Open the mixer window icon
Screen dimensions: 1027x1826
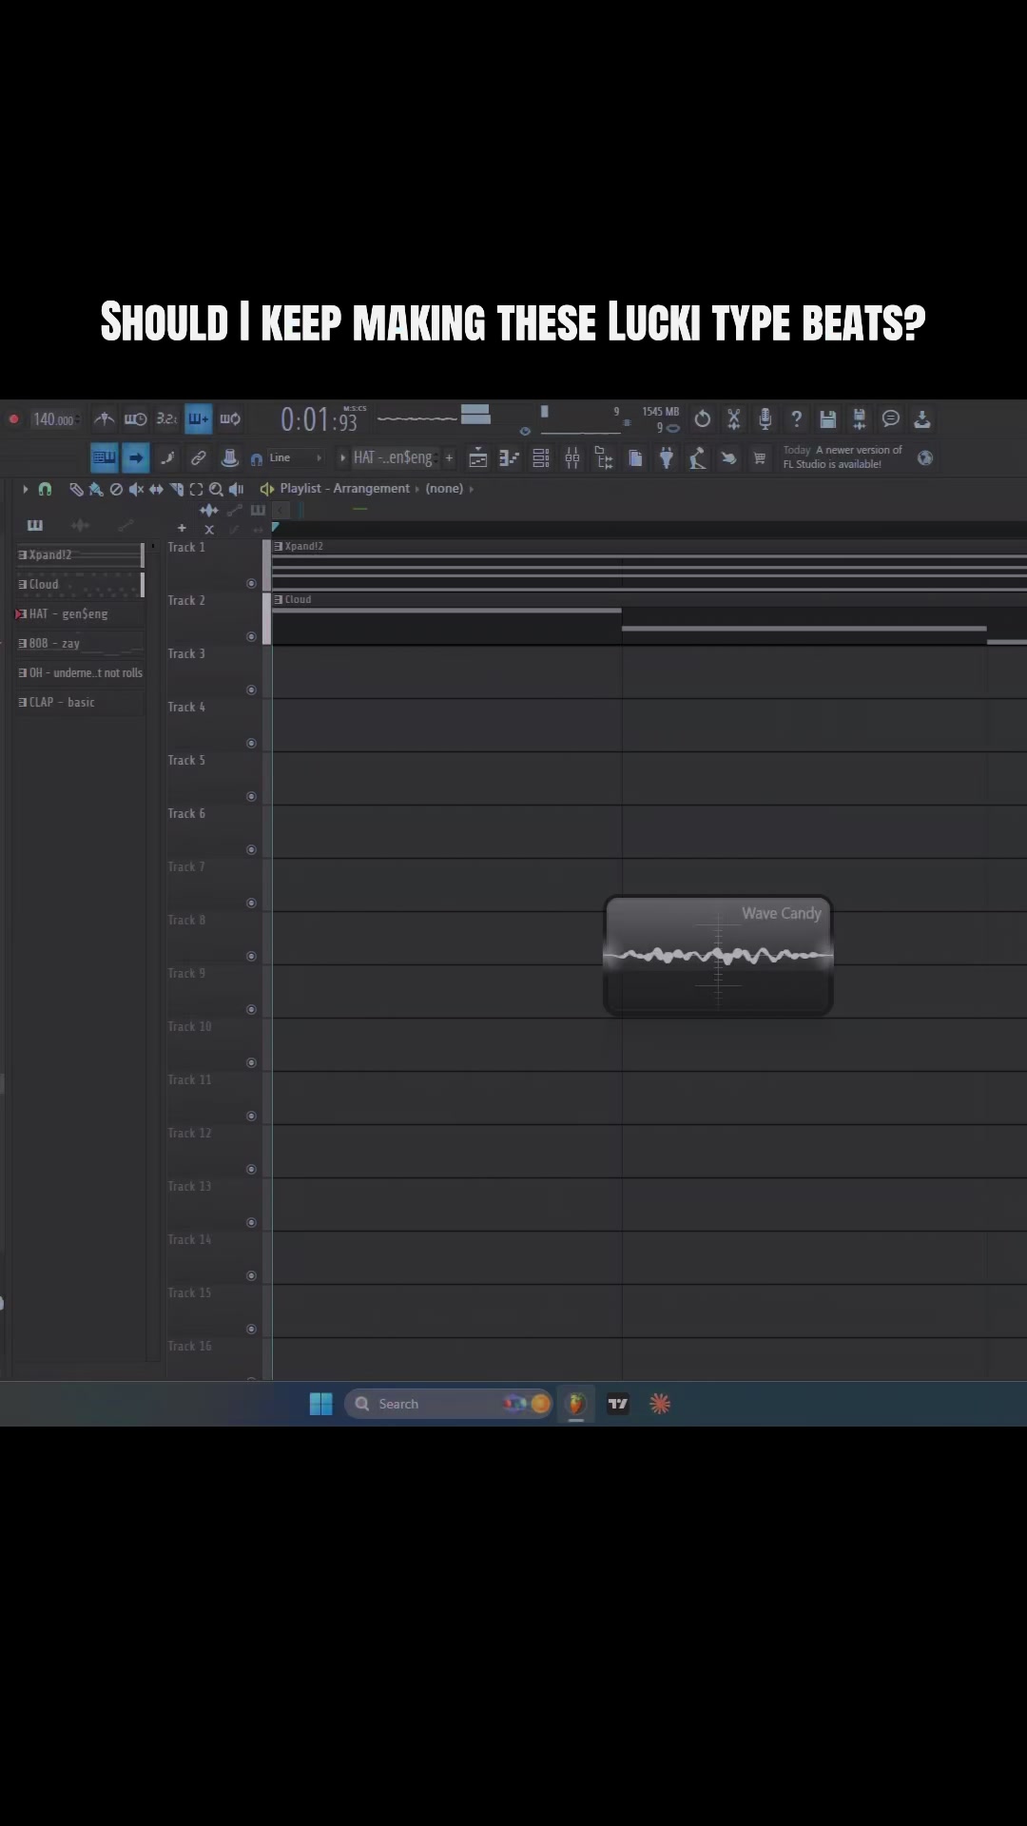572,458
